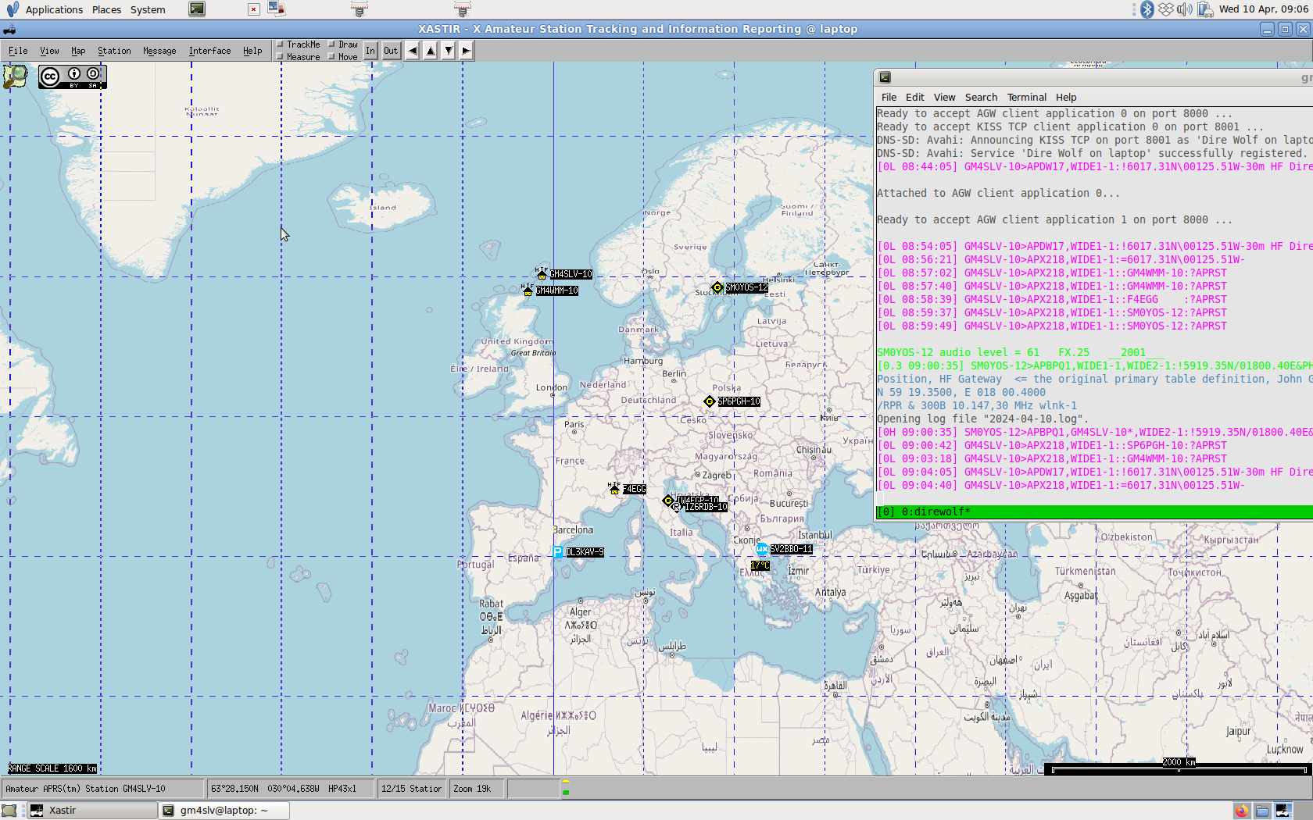Image resolution: width=1313 pixels, height=820 pixels.
Task: Click the Bluetooth icon in the system tray
Action: pyautogui.click(x=1148, y=9)
